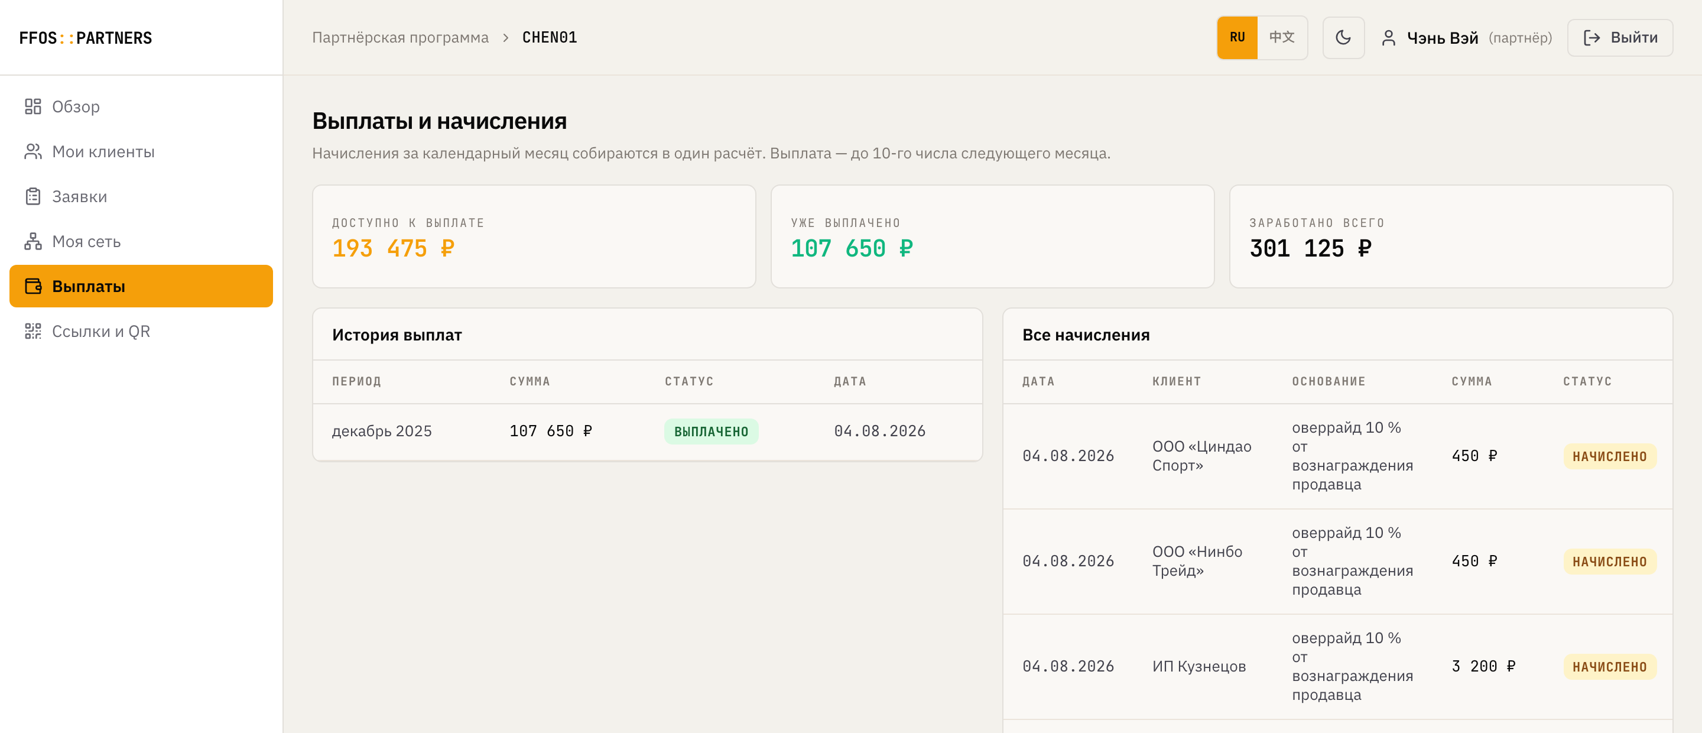1702x733 pixels.
Task: Click the user profile icon near Чэнь Вэй
Action: (x=1388, y=38)
